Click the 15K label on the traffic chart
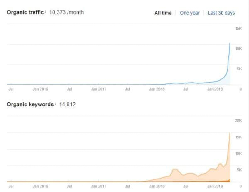 tap(238, 29)
